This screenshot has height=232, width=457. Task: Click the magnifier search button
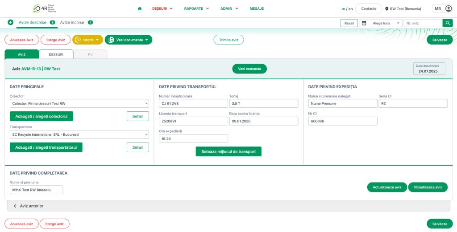pyautogui.click(x=448, y=23)
